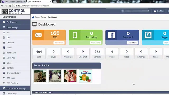
Task: Click the Contacts people icon in sidebar
Action: (x=4, y=68)
